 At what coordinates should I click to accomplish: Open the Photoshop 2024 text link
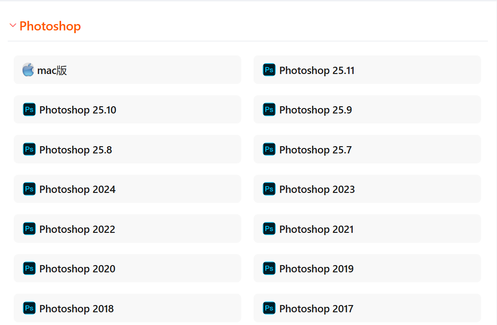[x=77, y=189]
